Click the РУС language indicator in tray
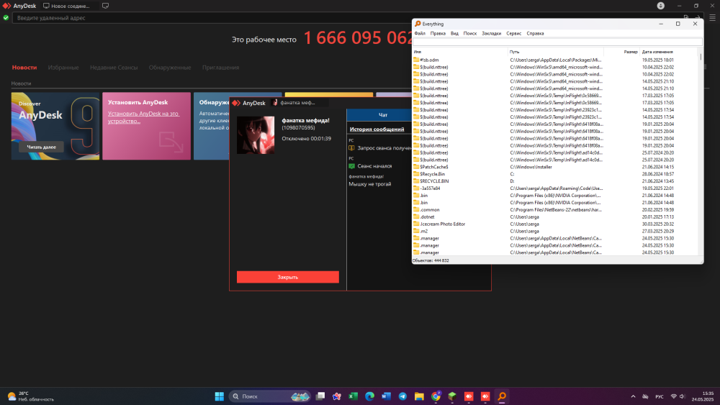This screenshot has width=720, height=405. pyautogui.click(x=660, y=396)
